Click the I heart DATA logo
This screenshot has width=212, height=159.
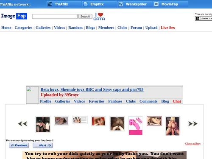tap(99, 17)
